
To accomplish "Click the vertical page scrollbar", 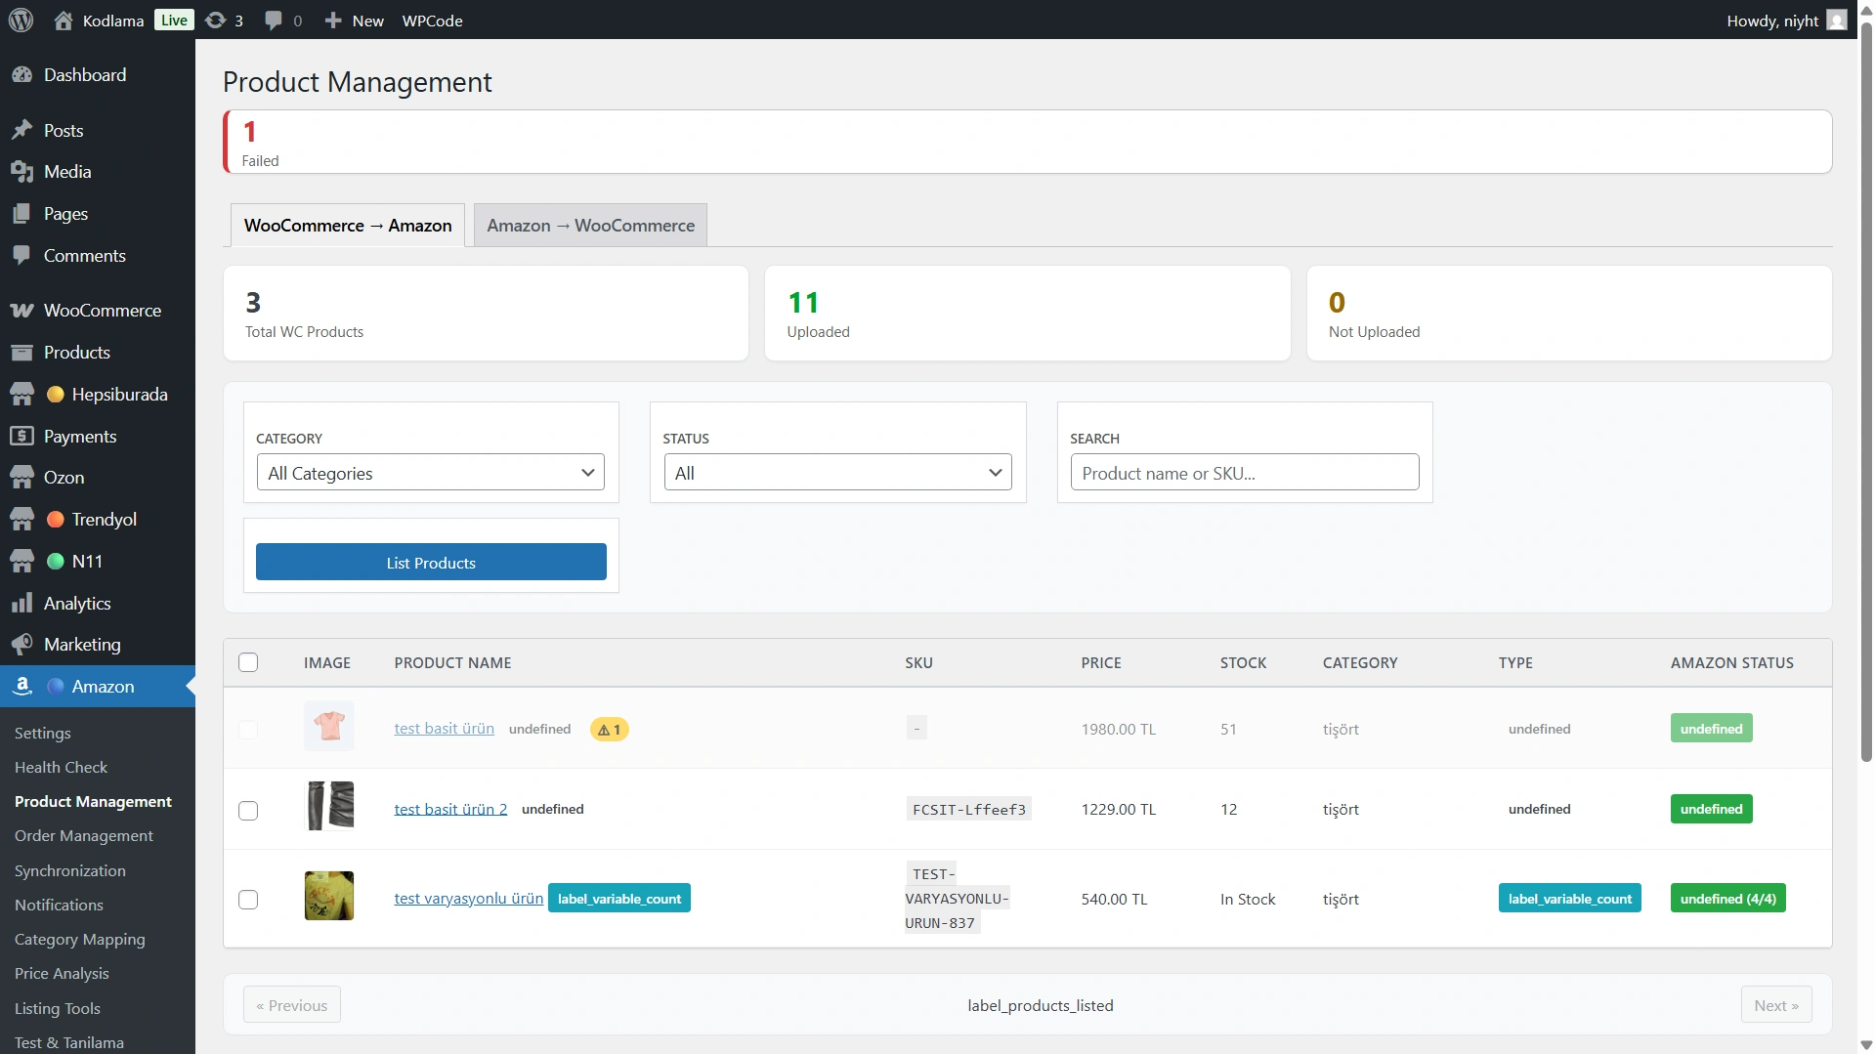I will coord(1866,391).
